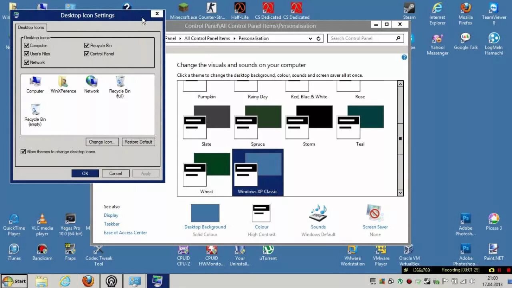Open the Internet Explorer desktop shortcut
Screen dimensions: 512x288
(437, 14)
